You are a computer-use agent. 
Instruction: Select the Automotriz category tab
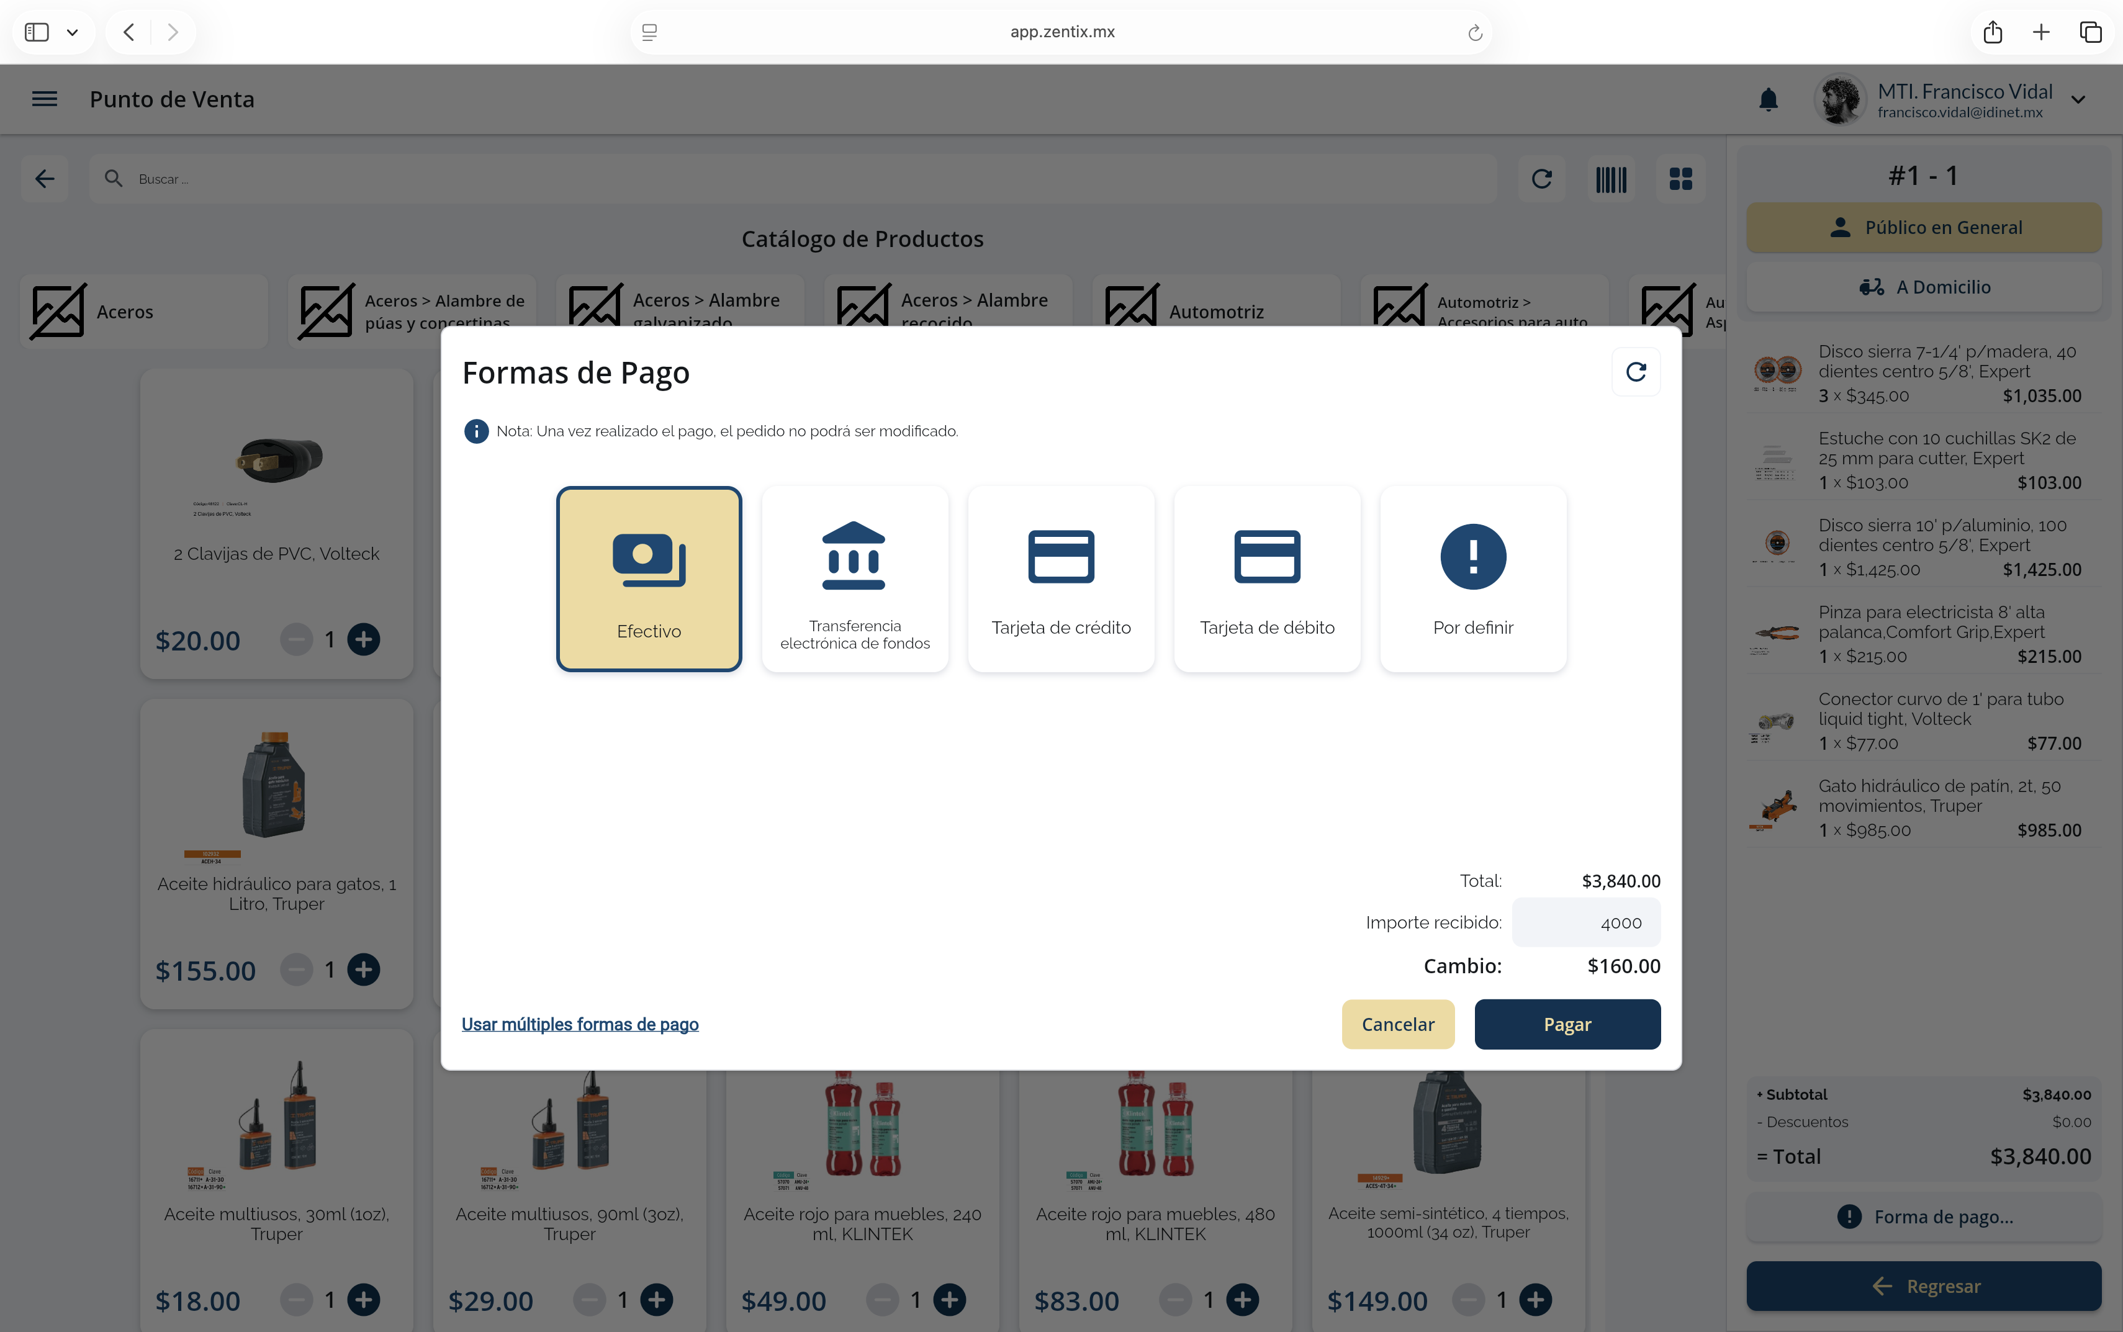click(x=1215, y=311)
